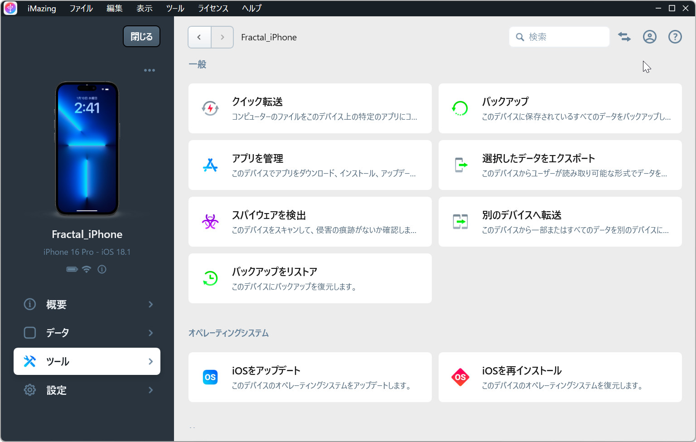Click the Fractal_iPhone name under the phone
Image resolution: width=696 pixels, height=442 pixels.
[87, 234]
